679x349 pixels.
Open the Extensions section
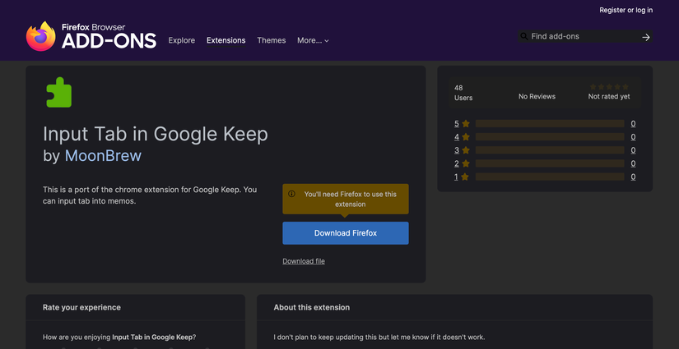pyautogui.click(x=226, y=40)
